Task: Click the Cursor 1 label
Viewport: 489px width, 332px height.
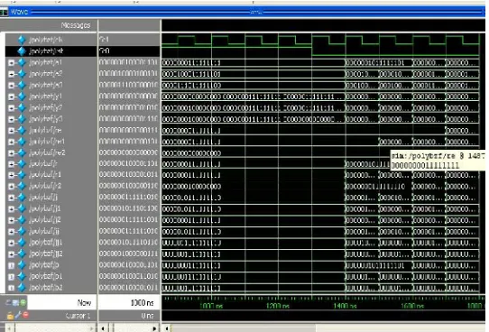Action: pos(78,316)
